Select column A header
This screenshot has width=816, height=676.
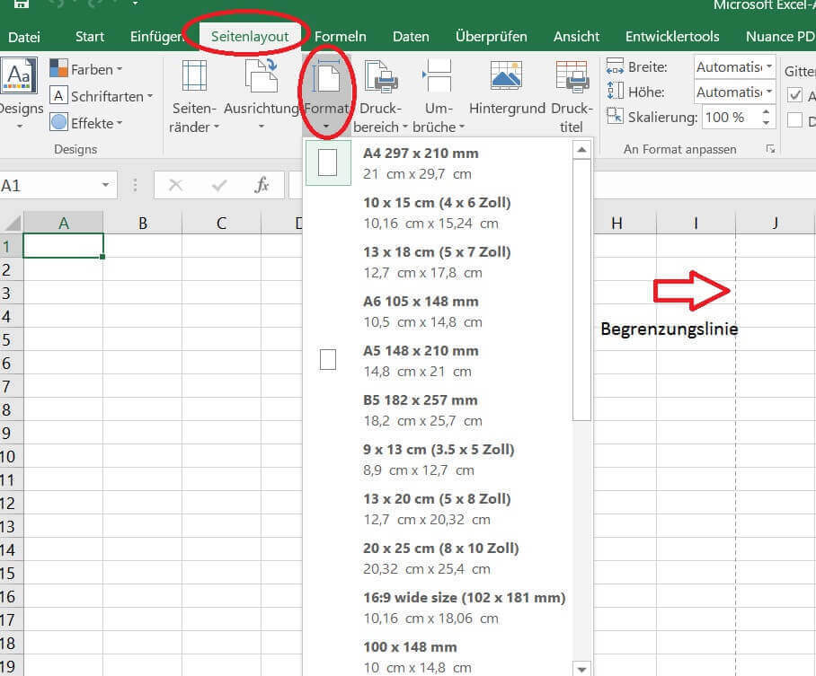64,223
